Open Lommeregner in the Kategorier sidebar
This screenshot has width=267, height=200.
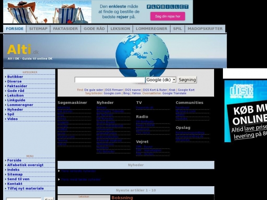coord(20,105)
